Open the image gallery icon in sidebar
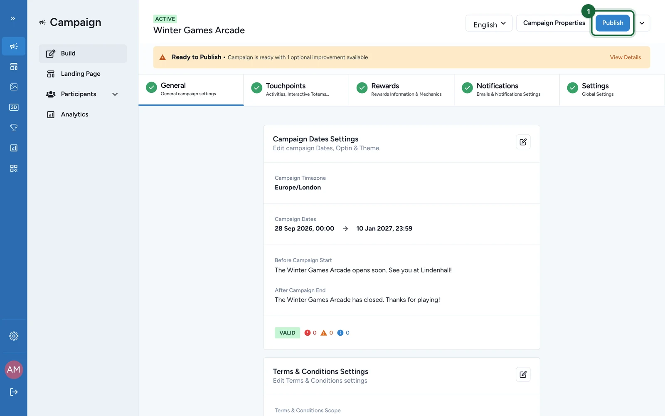The width and height of the screenshot is (665, 416). 14,87
